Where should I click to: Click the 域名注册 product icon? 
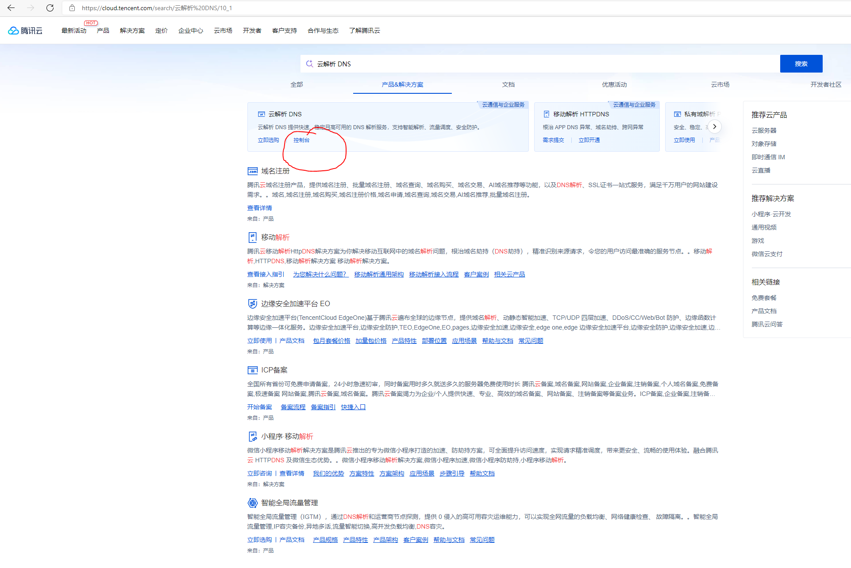(x=252, y=171)
